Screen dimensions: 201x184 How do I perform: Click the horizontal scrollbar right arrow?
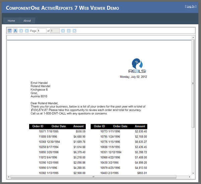click(x=190, y=177)
